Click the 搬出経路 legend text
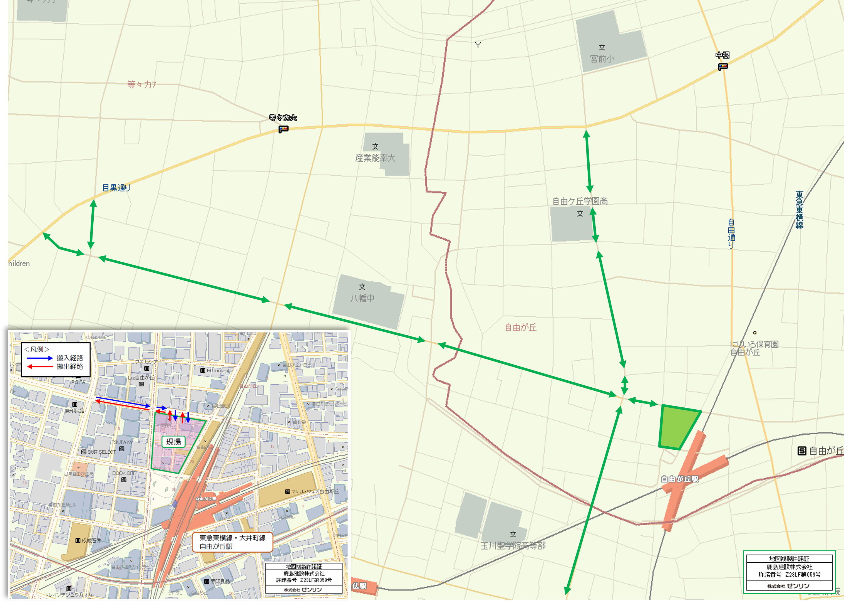 point(70,366)
